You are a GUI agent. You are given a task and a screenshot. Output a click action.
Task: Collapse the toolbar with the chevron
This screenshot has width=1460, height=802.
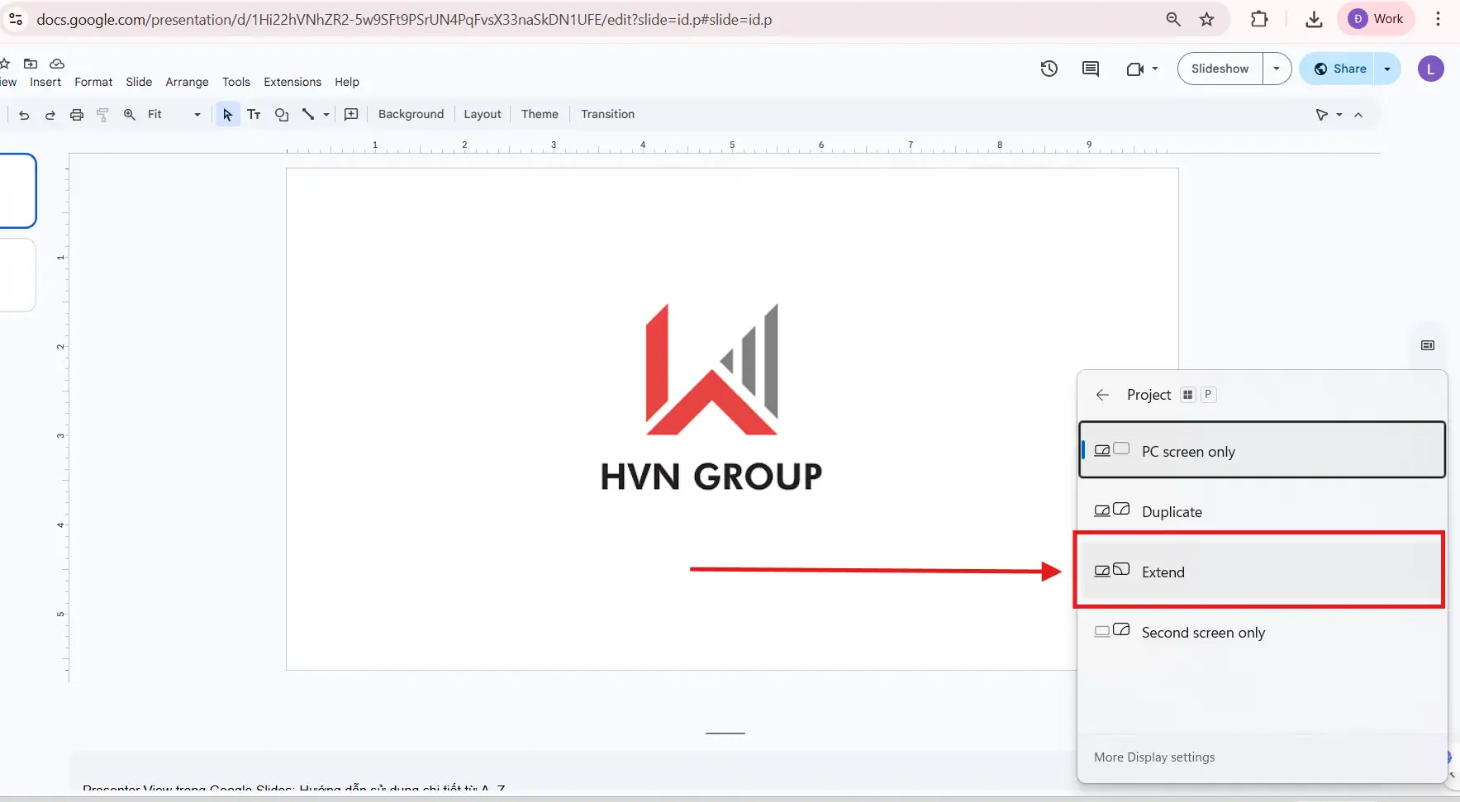tap(1359, 115)
